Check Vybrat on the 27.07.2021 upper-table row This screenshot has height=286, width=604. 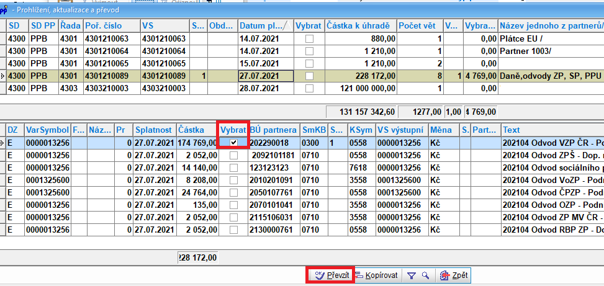[x=309, y=76]
